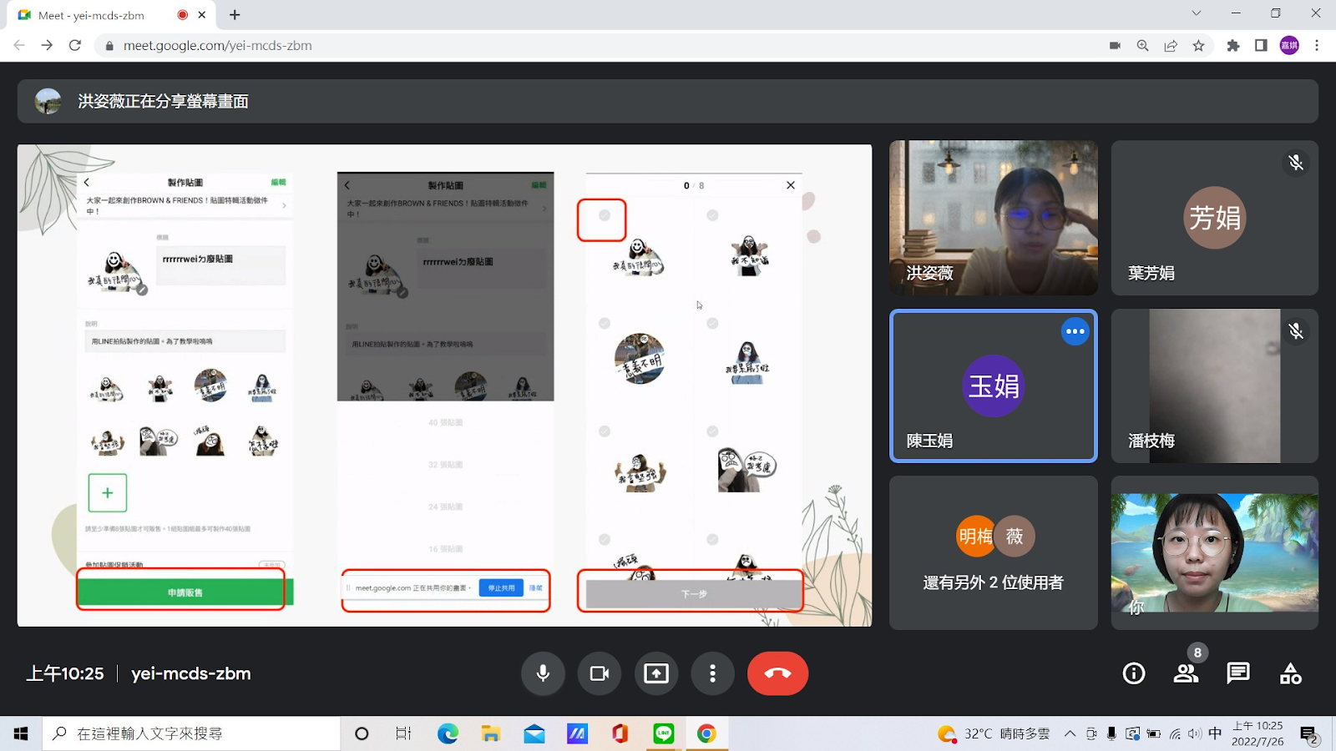Open zoom magnifier in address bar
1336x751 pixels.
(1142, 45)
